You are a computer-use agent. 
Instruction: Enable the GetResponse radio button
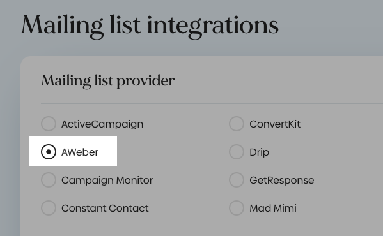(237, 180)
